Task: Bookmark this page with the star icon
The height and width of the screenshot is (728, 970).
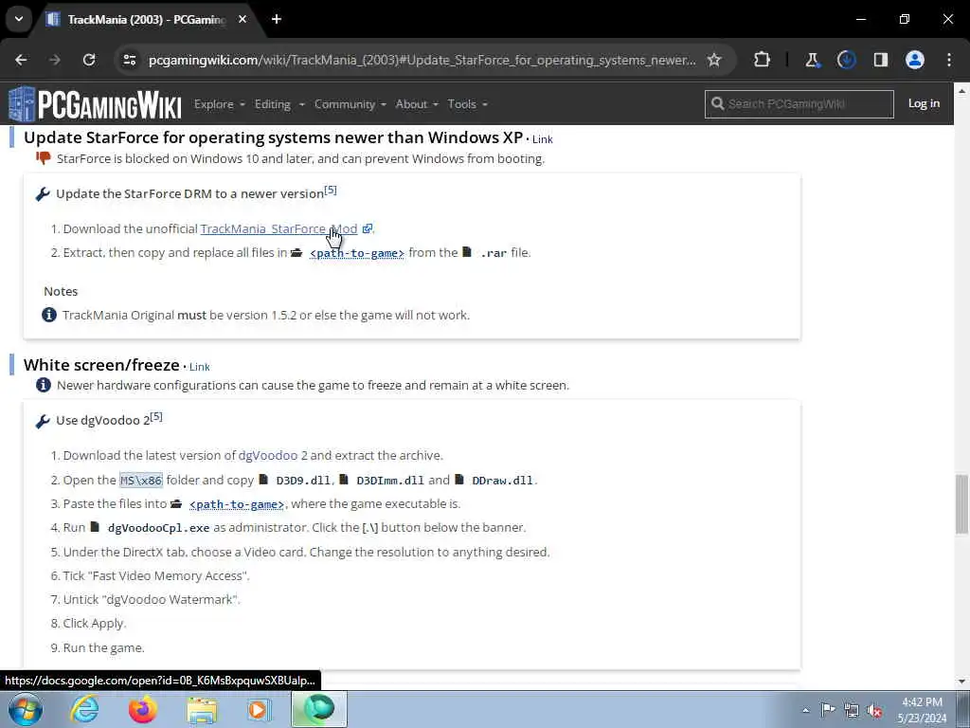Action: coord(714,60)
